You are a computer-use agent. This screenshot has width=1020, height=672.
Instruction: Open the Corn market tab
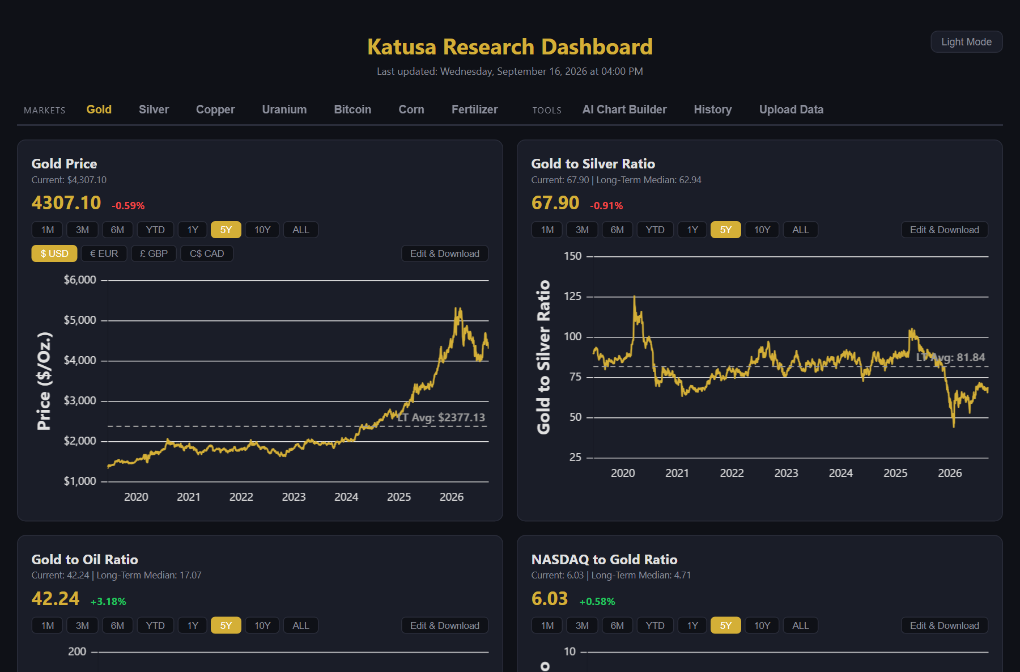coord(411,109)
